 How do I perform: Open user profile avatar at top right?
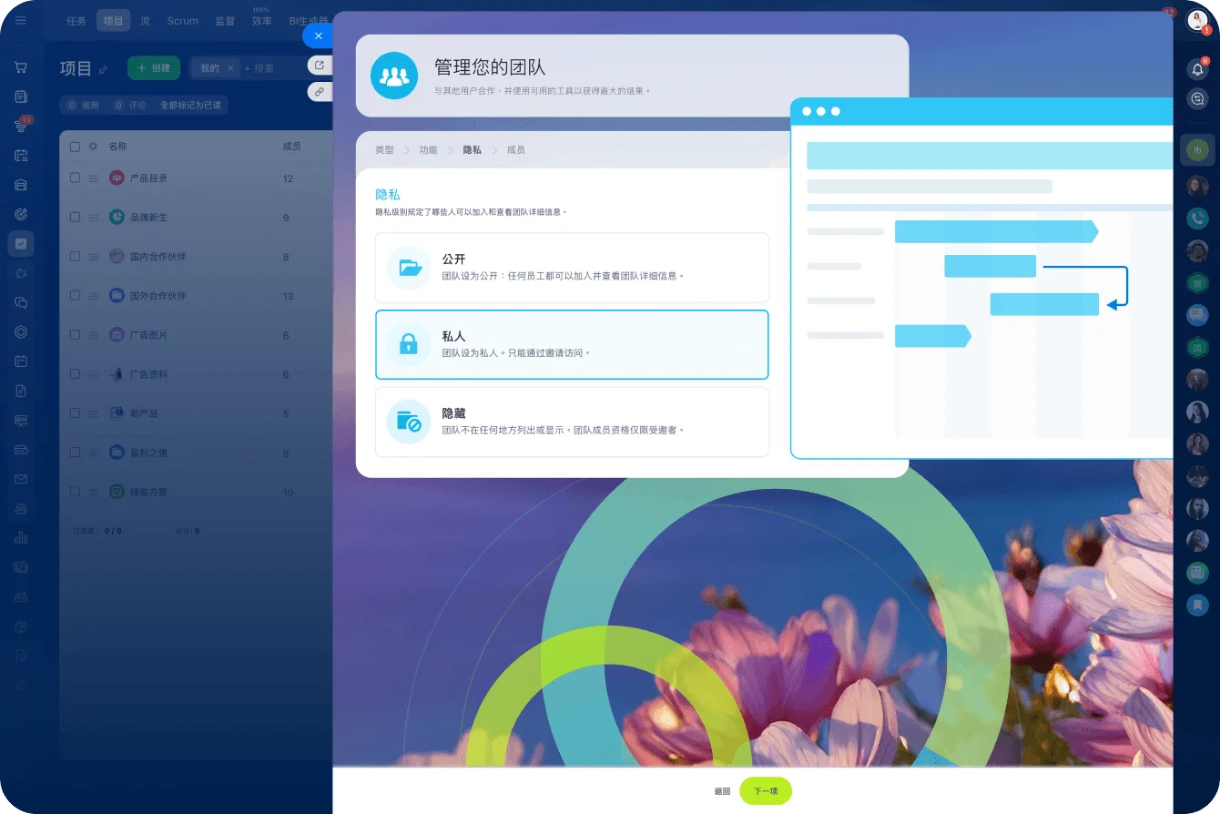1197,21
